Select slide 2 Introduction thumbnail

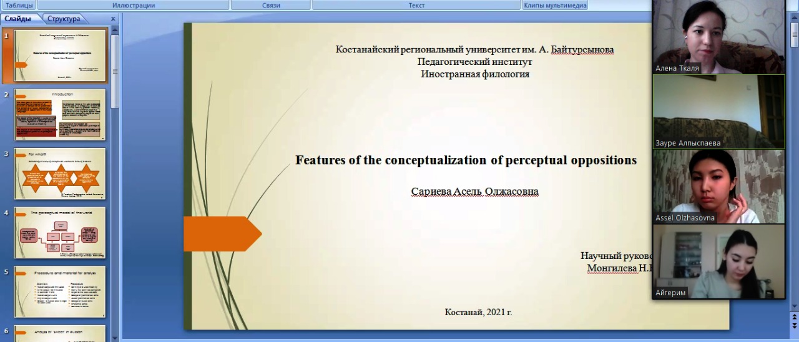(x=60, y=114)
